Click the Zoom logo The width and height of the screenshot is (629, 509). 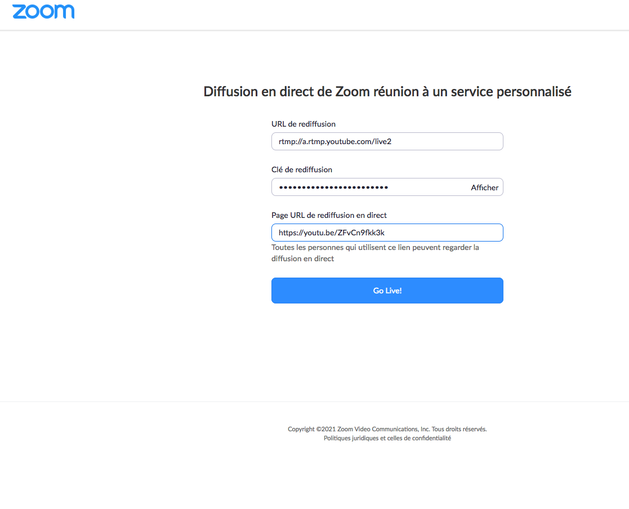click(x=43, y=12)
